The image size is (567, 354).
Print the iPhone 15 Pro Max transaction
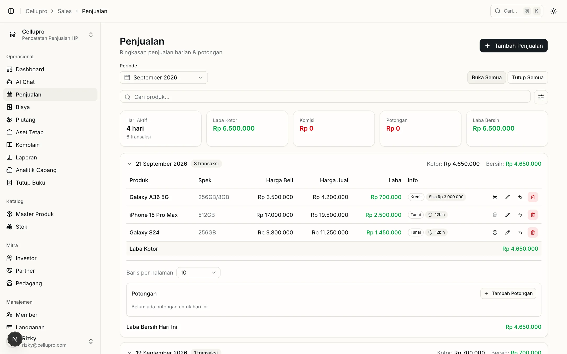pos(495,215)
